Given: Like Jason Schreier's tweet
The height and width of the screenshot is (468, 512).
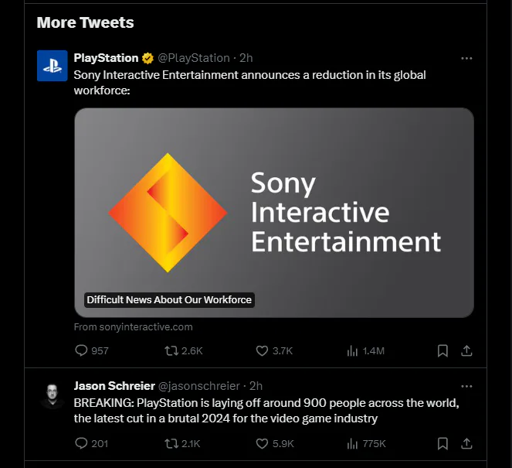Looking at the screenshot, I should (262, 443).
